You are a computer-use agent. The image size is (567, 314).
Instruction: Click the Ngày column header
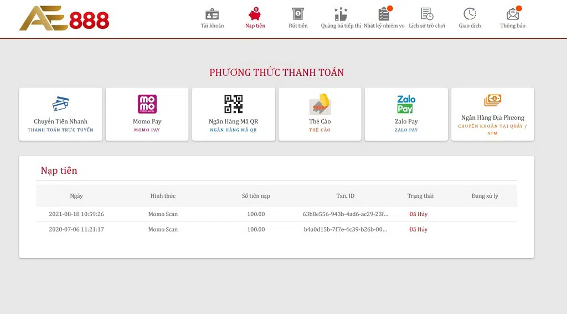point(76,195)
